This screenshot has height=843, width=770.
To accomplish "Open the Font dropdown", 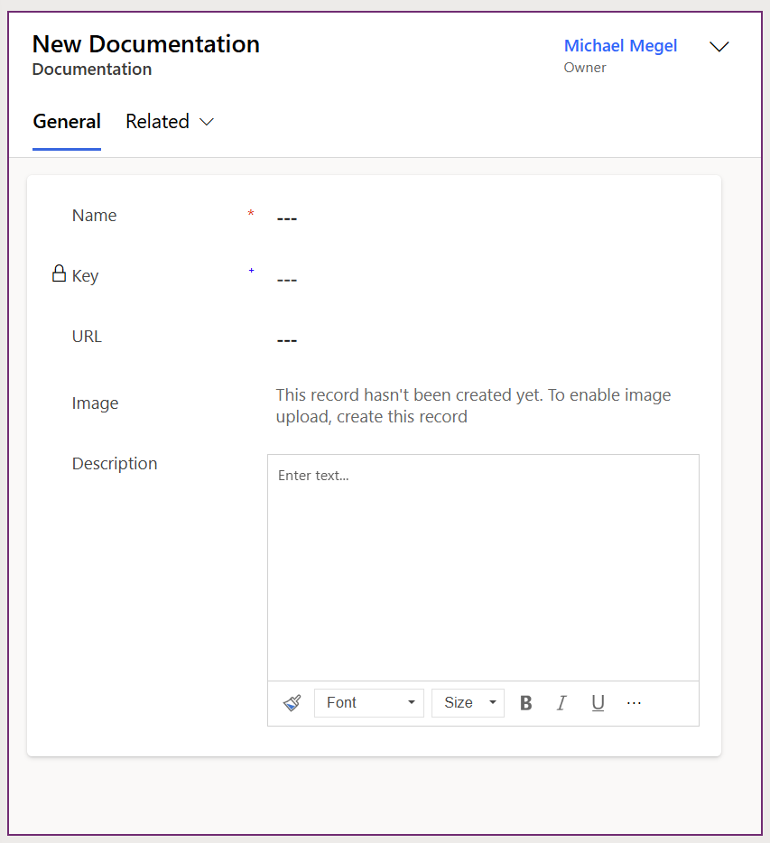I will click(369, 703).
